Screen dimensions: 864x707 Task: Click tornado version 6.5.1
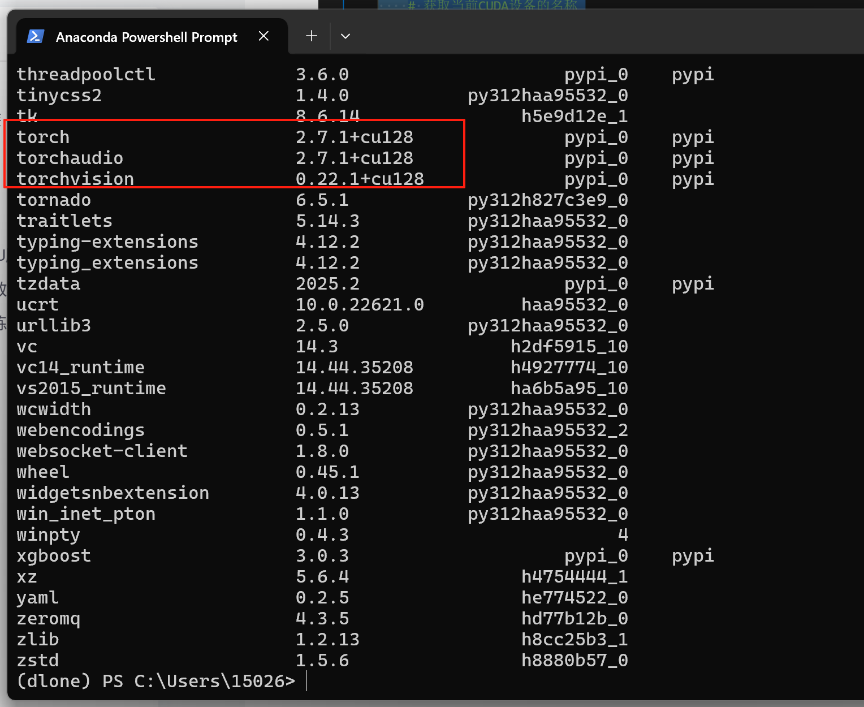[322, 200]
